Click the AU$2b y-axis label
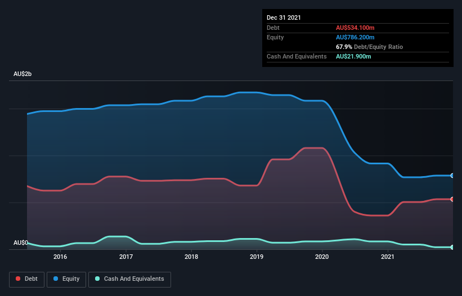This screenshot has height=296, width=462. tap(23, 74)
